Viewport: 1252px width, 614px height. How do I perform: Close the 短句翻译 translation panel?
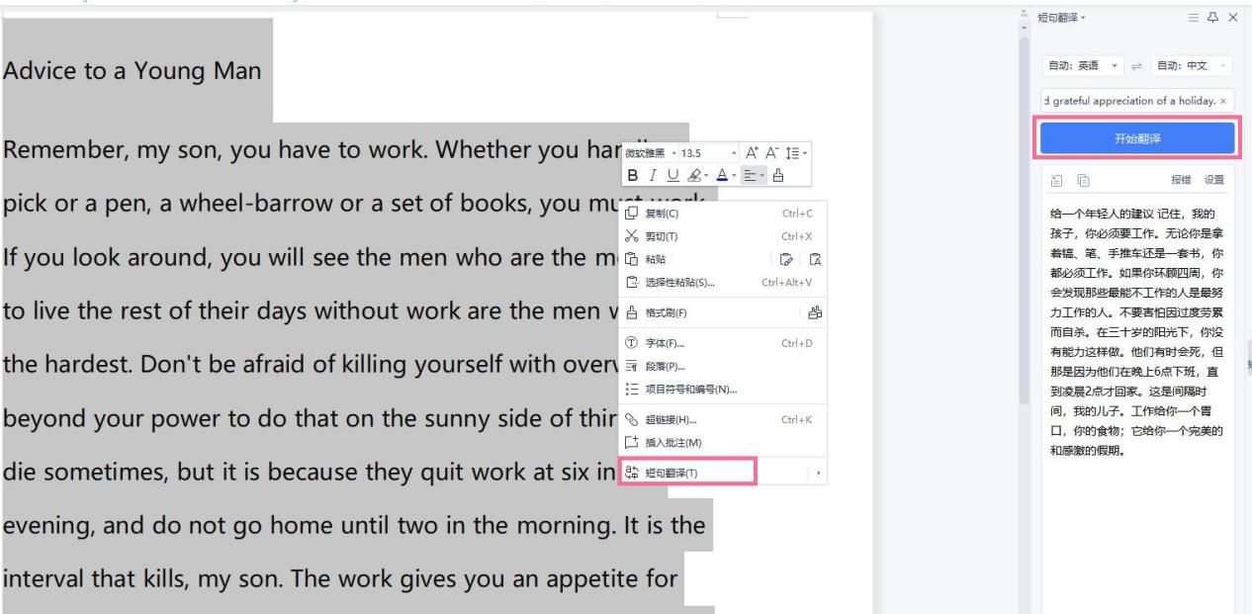pos(1232,18)
